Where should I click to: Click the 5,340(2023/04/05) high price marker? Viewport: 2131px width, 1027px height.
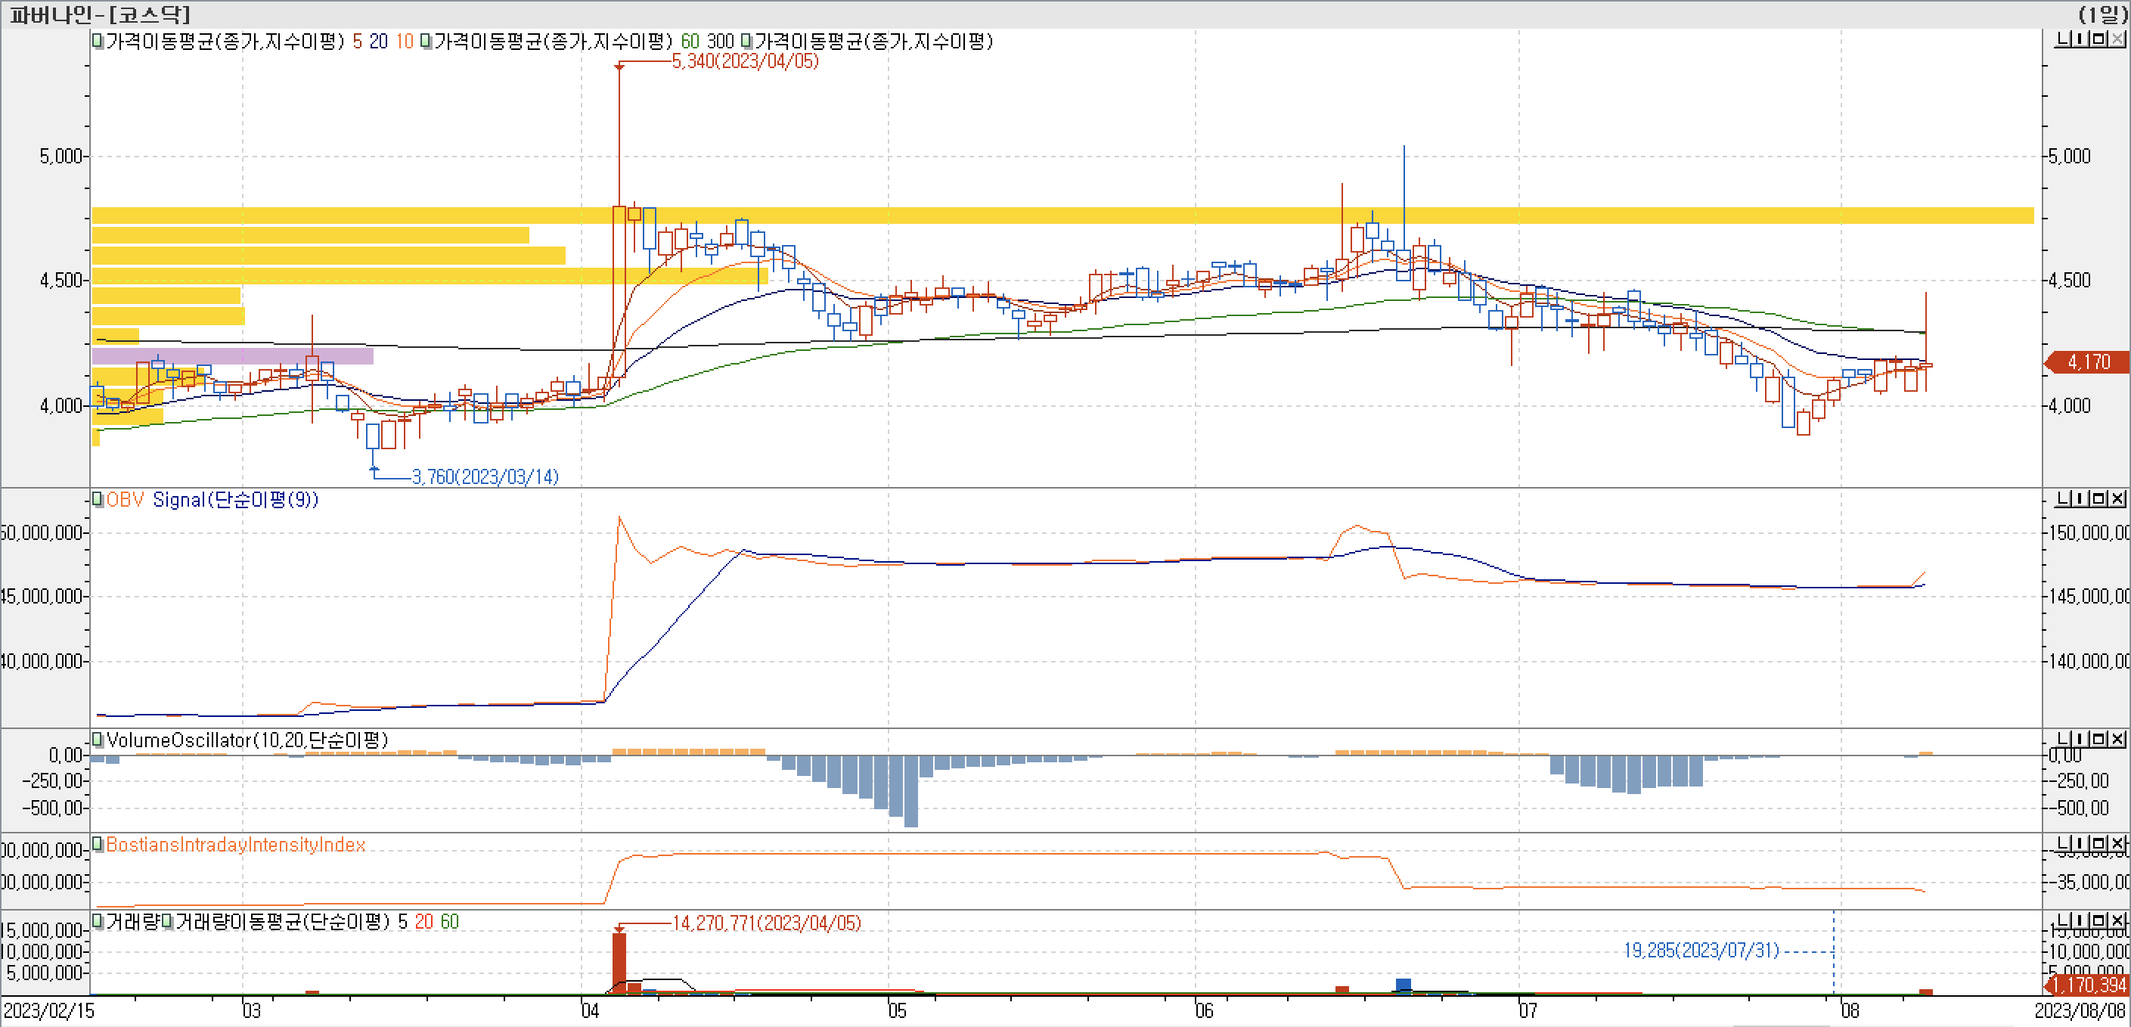pos(745,61)
